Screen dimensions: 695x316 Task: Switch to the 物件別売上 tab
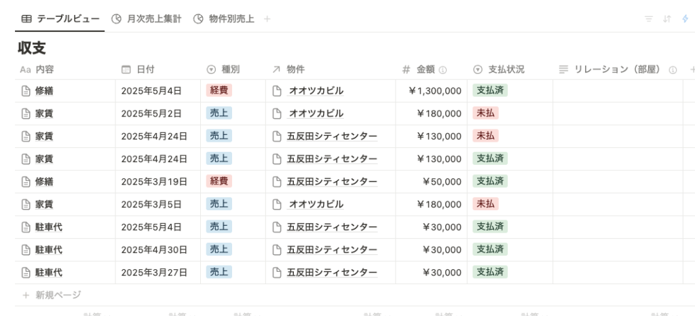coord(224,19)
